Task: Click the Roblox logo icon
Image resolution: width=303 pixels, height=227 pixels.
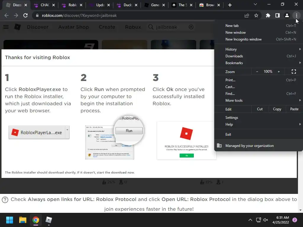Action: point(17,27)
